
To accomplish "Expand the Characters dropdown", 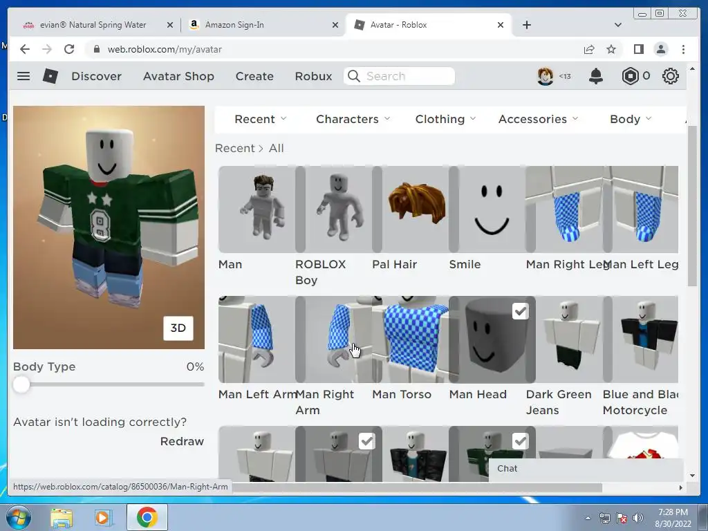I will point(353,119).
